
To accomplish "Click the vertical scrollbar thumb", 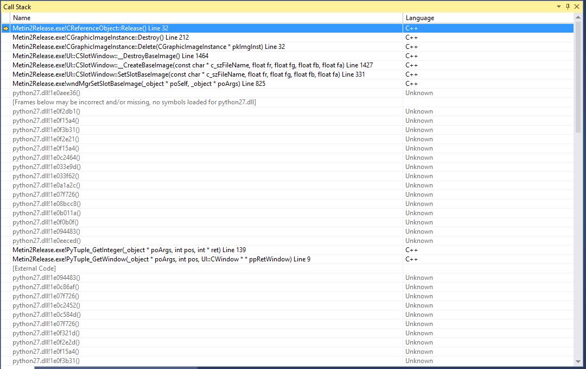I will 578,77.
